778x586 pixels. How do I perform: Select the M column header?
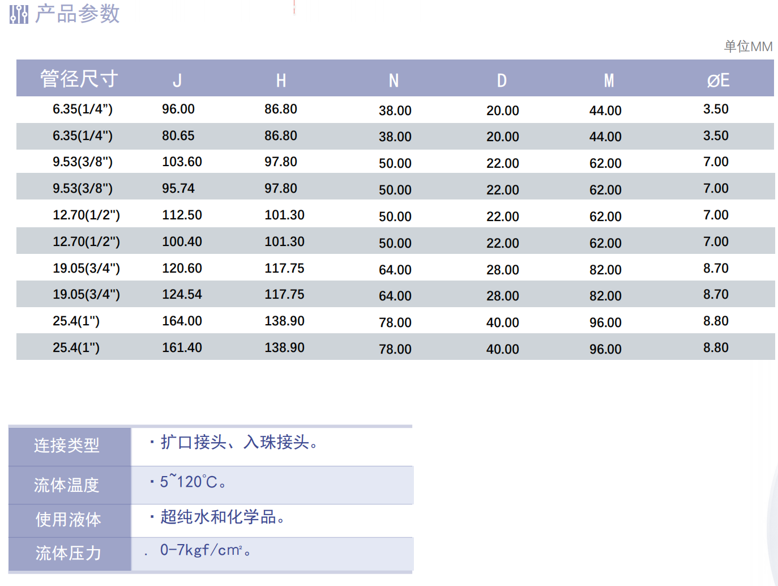tap(609, 80)
